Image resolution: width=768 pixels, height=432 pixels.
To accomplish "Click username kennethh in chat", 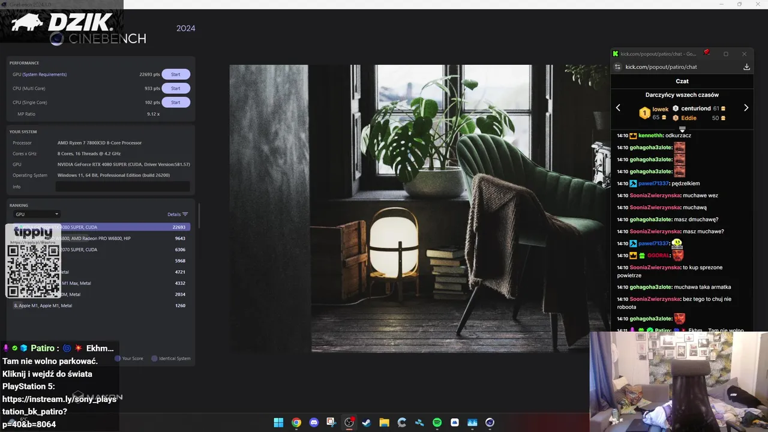I will 651,136.
